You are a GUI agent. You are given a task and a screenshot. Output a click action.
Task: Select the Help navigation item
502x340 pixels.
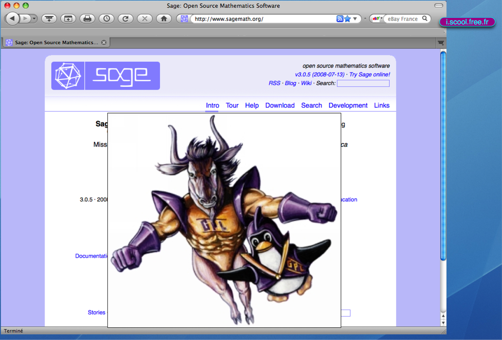pyautogui.click(x=252, y=105)
